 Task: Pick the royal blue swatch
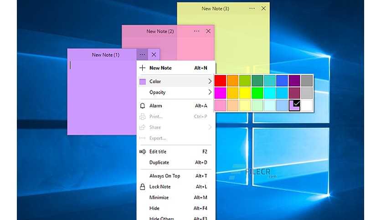[282, 81]
